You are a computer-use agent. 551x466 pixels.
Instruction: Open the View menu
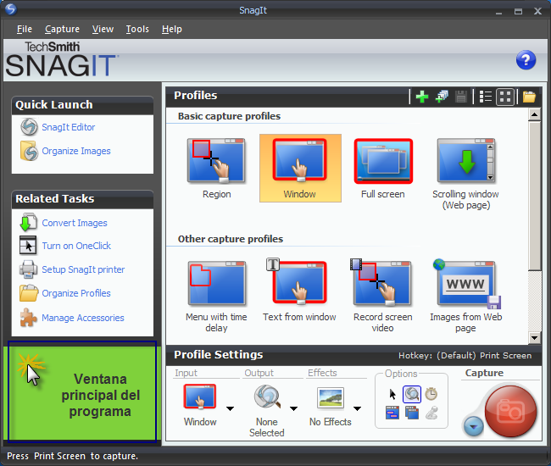tap(103, 29)
